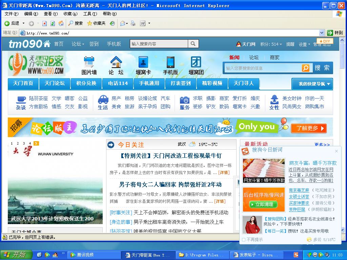Click the 立即清理 button
The image size is (347, 260).
[263, 204]
